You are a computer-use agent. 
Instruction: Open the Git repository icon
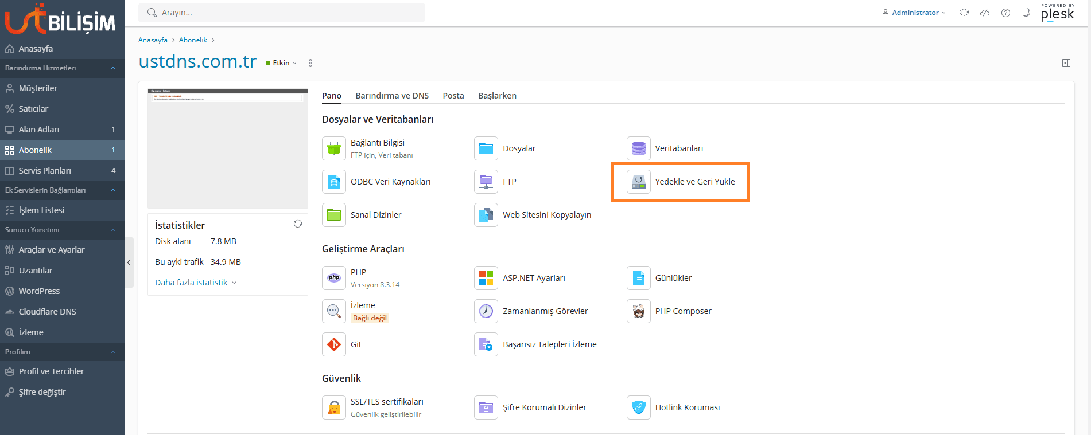pos(334,344)
